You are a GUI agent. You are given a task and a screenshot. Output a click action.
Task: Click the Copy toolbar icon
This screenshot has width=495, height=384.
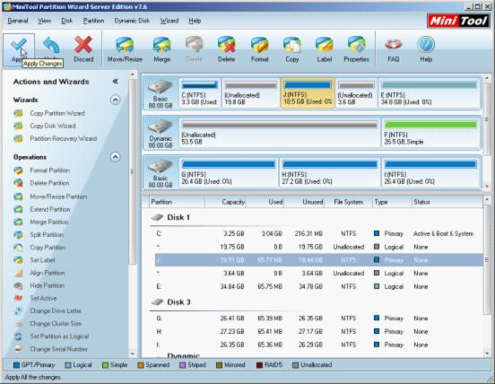tap(292, 45)
